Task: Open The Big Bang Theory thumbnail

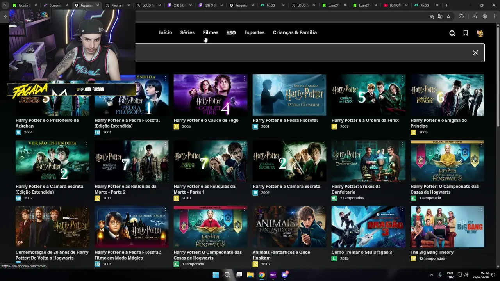Action: point(447,227)
